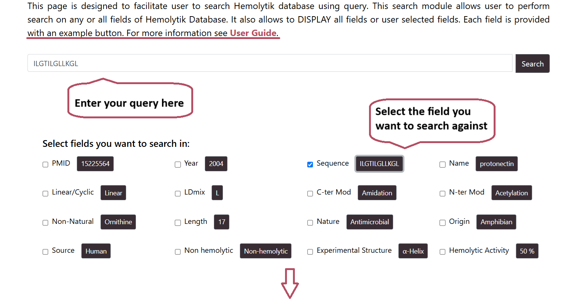This screenshot has width=578, height=305.
Task: Enable the Source field checkbox
Action: (45, 252)
